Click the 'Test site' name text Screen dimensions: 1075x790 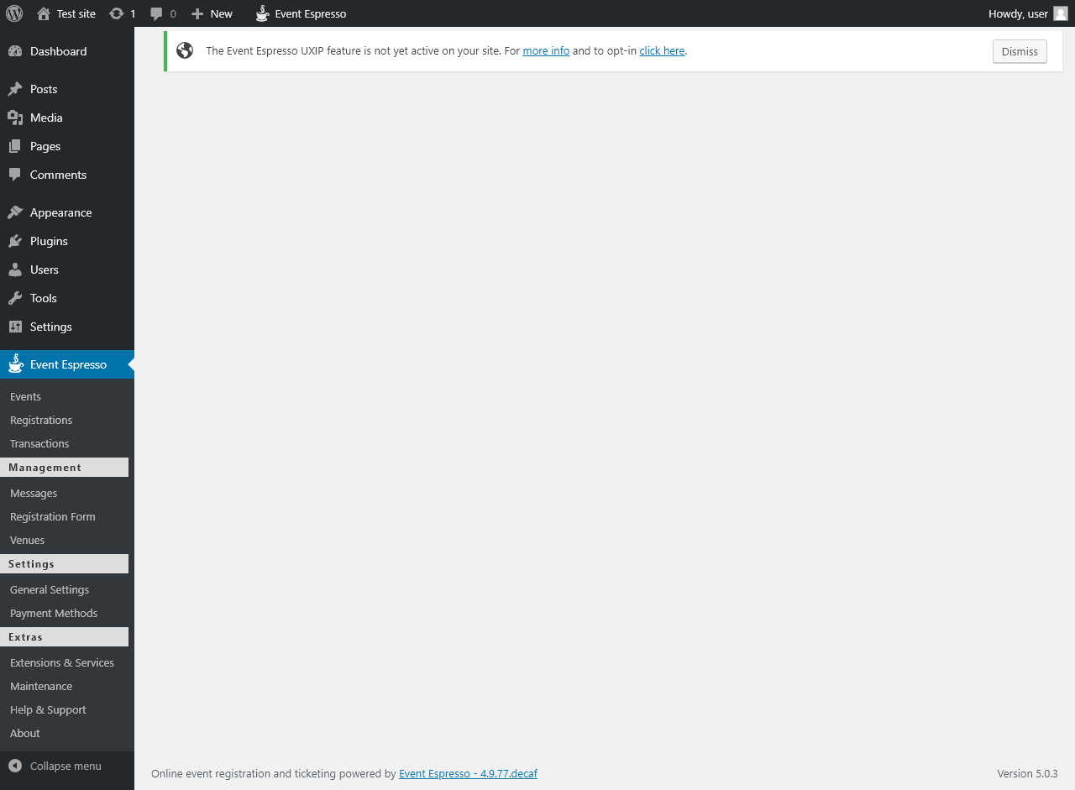[x=76, y=13]
